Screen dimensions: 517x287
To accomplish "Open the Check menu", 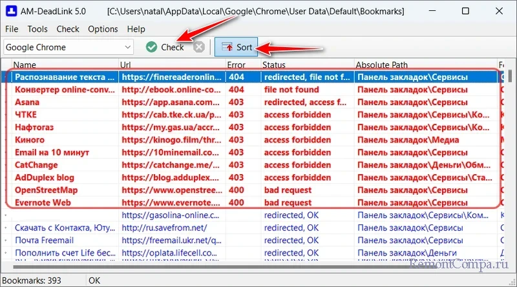I will (68, 29).
